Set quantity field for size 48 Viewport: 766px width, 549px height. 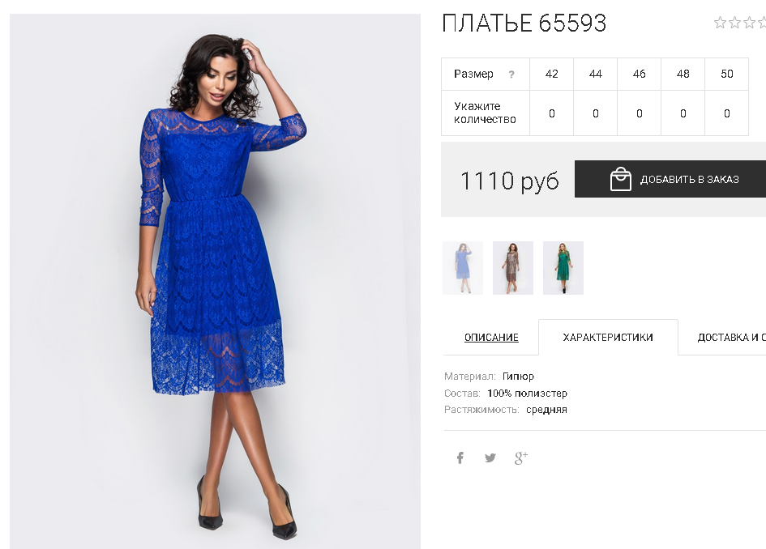tap(683, 113)
